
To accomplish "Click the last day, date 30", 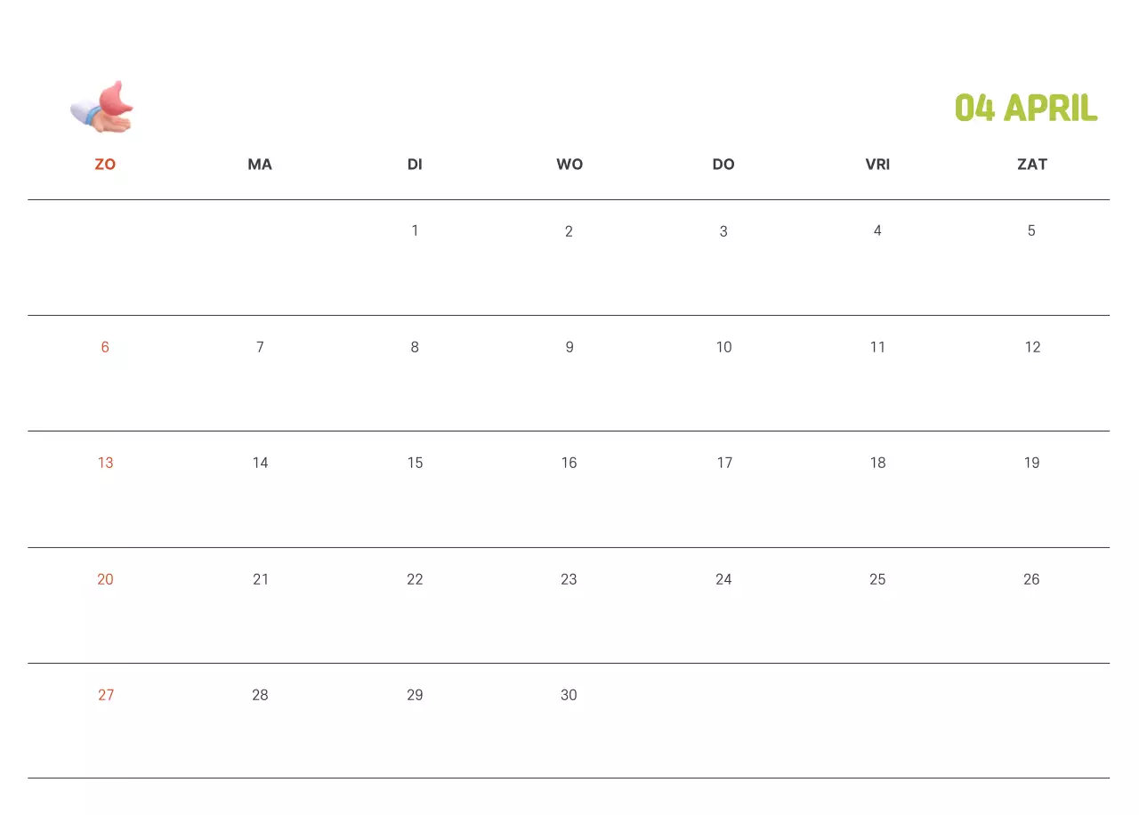I will 569,695.
